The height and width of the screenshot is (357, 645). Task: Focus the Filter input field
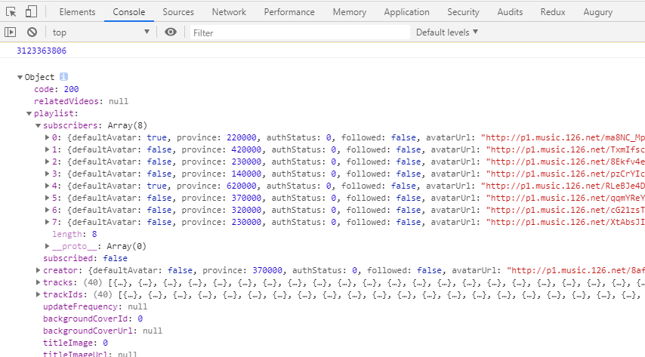click(300, 33)
